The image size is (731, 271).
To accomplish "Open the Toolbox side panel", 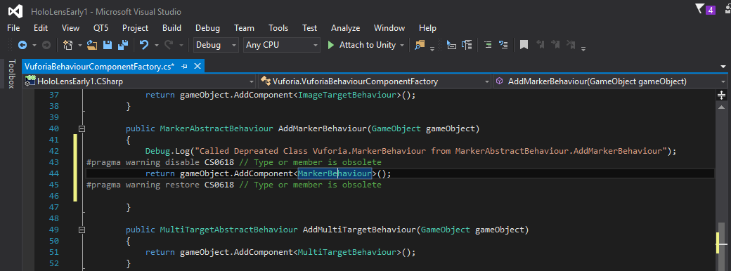I will [12, 74].
